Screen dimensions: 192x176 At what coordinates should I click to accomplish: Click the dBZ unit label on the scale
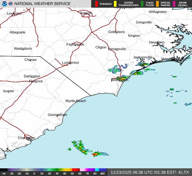103,173
